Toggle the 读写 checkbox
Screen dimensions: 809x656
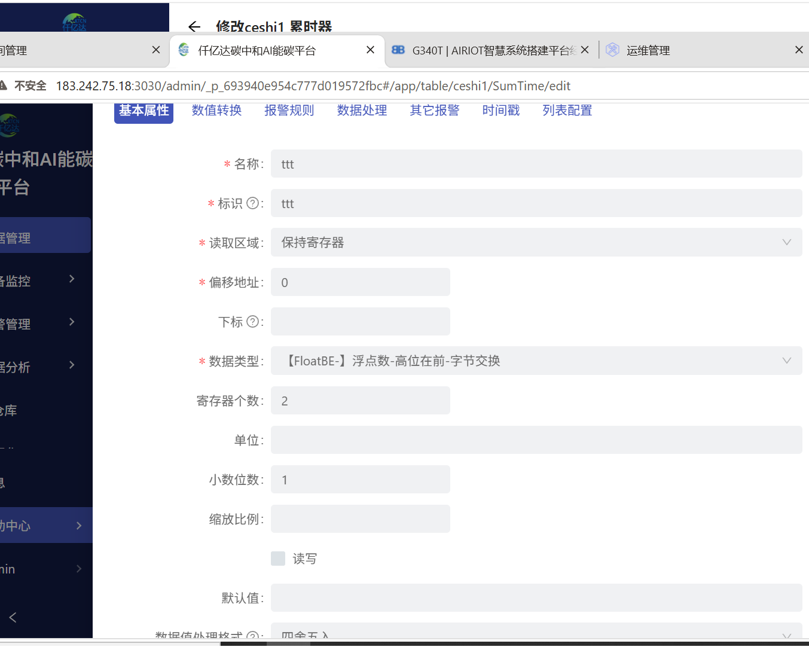click(x=278, y=559)
